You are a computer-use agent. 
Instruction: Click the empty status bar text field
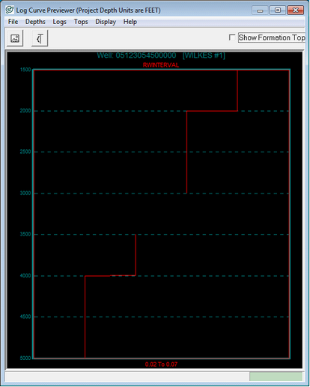[127, 376]
